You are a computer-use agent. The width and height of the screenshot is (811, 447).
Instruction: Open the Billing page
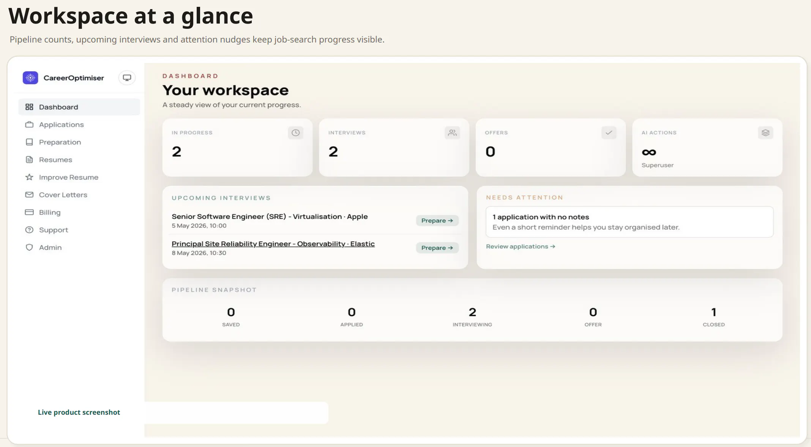point(79,212)
